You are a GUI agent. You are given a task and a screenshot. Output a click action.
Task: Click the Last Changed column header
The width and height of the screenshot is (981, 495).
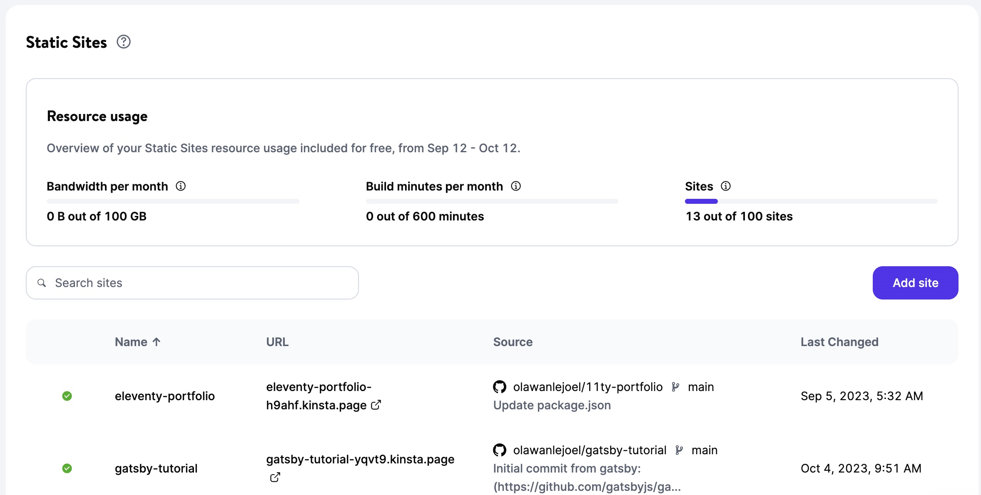coord(839,342)
